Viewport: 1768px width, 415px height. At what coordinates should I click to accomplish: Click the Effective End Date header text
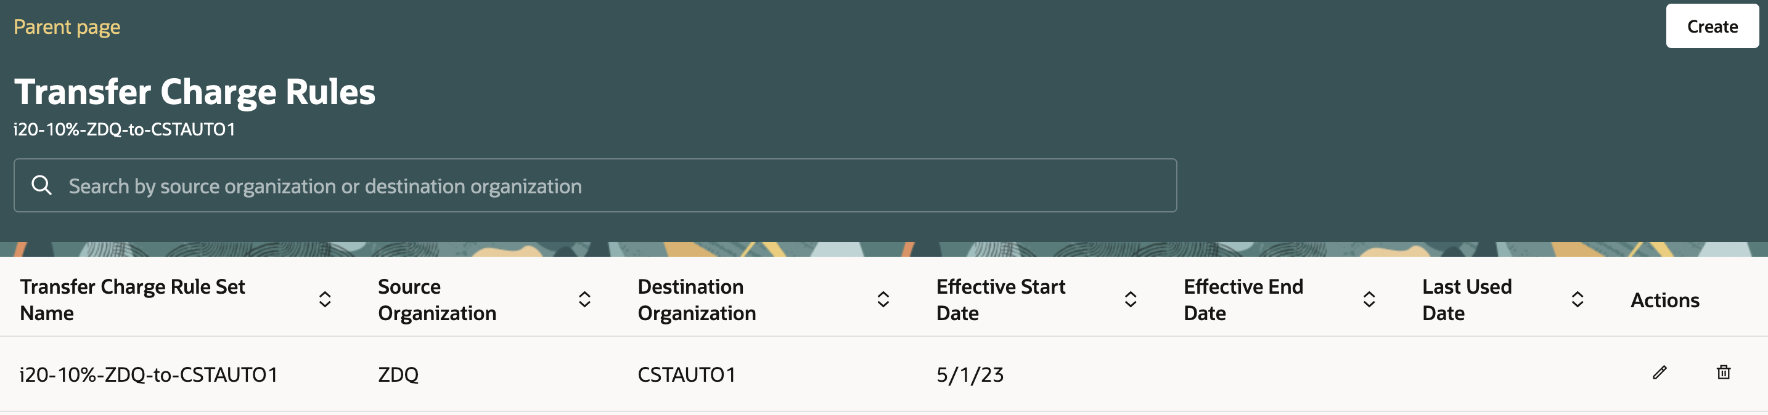pos(1243,300)
